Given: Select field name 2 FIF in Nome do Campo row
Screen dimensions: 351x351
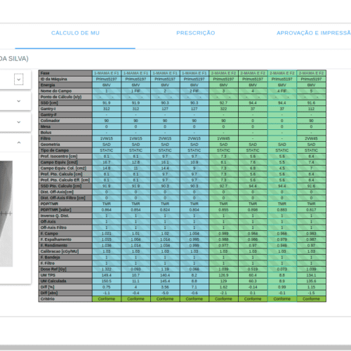Looking at the screenshot, I should point(194,91).
